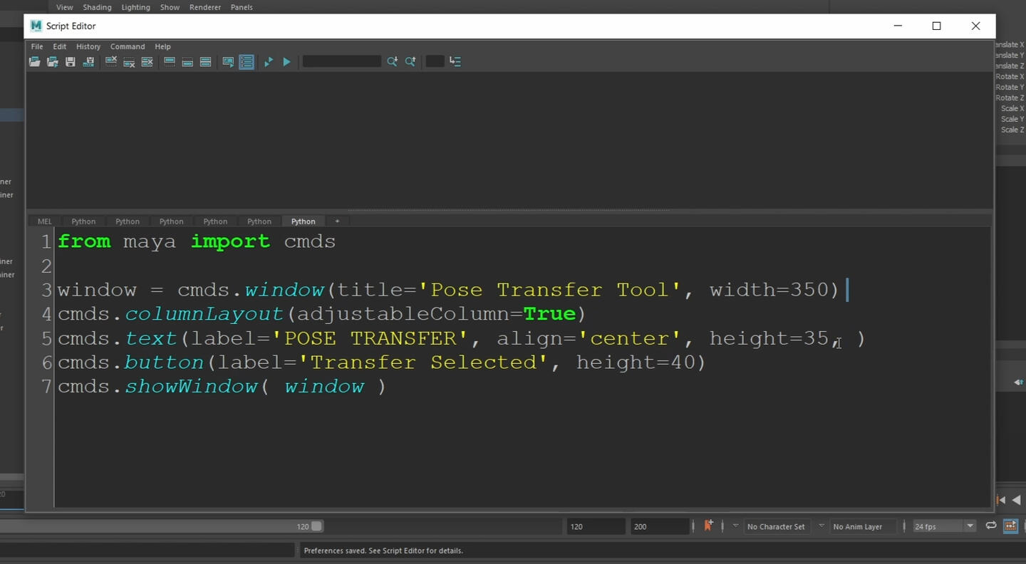The image size is (1026, 564).
Task: Toggle Echo All Commands button
Action: coord(228,62)
